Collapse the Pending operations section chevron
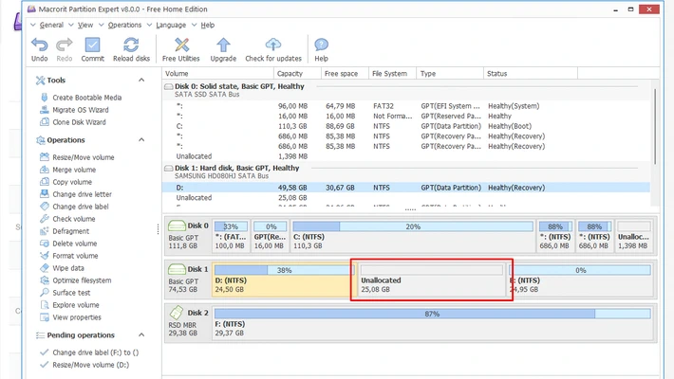Image resolution: width=674 pixels, height=379 pixels. [141, 334]
